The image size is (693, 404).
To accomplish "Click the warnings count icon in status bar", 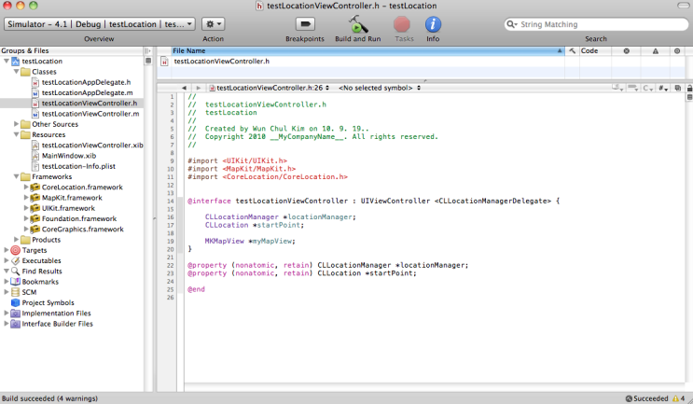I will (678, 398).
